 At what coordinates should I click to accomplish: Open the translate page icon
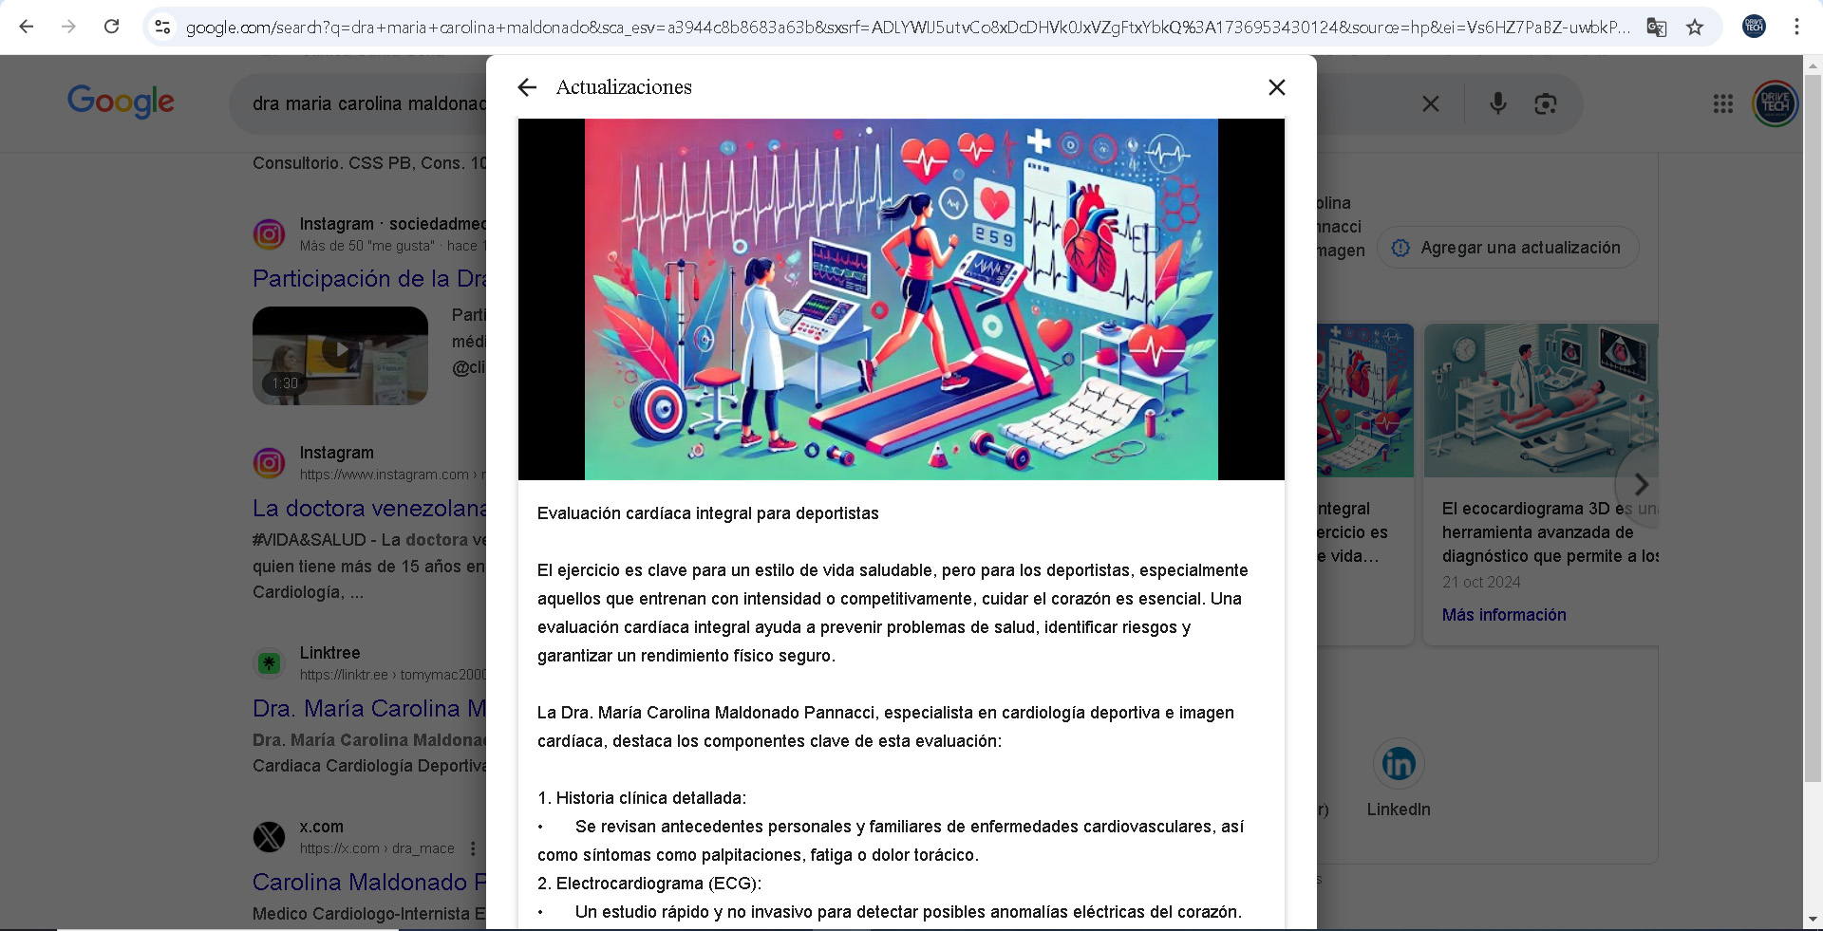1656,27
